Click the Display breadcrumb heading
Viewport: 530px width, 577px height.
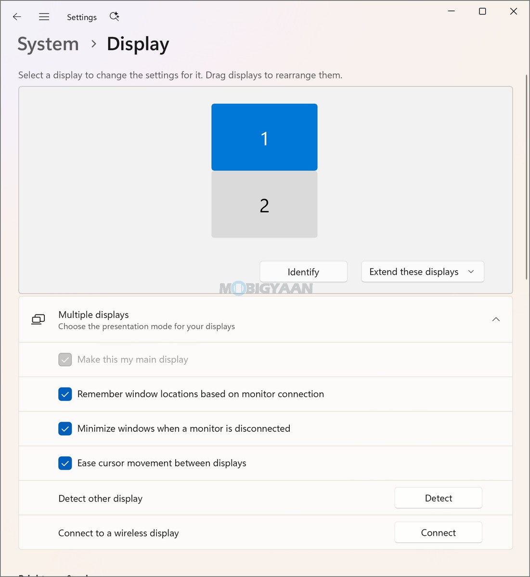point(138,44)
